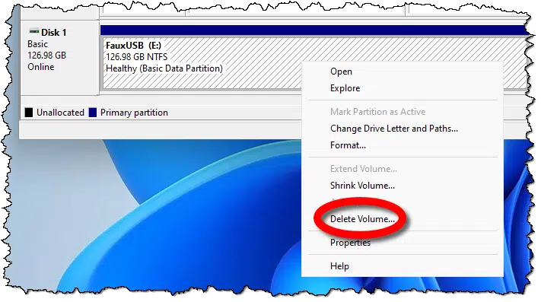
Task: Click the Basic disk type label
Action: point(37,44)
